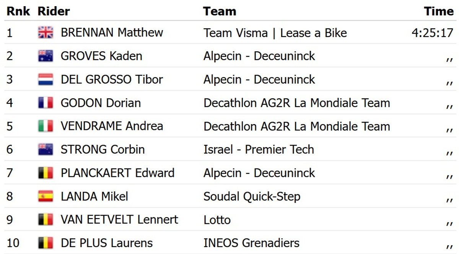Open GROVES Kaden rider page

click(x=101, y=56)
